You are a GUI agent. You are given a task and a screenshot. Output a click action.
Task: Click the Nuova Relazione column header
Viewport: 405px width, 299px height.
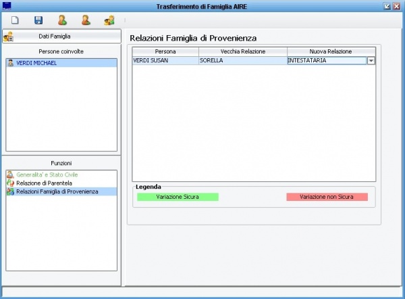(x=331, y=51)
